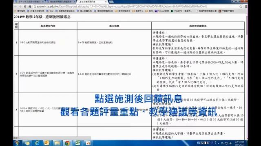Open a new tab with the new-tab button
Viewport: 261px width, 146px height.
click(111, 2)
